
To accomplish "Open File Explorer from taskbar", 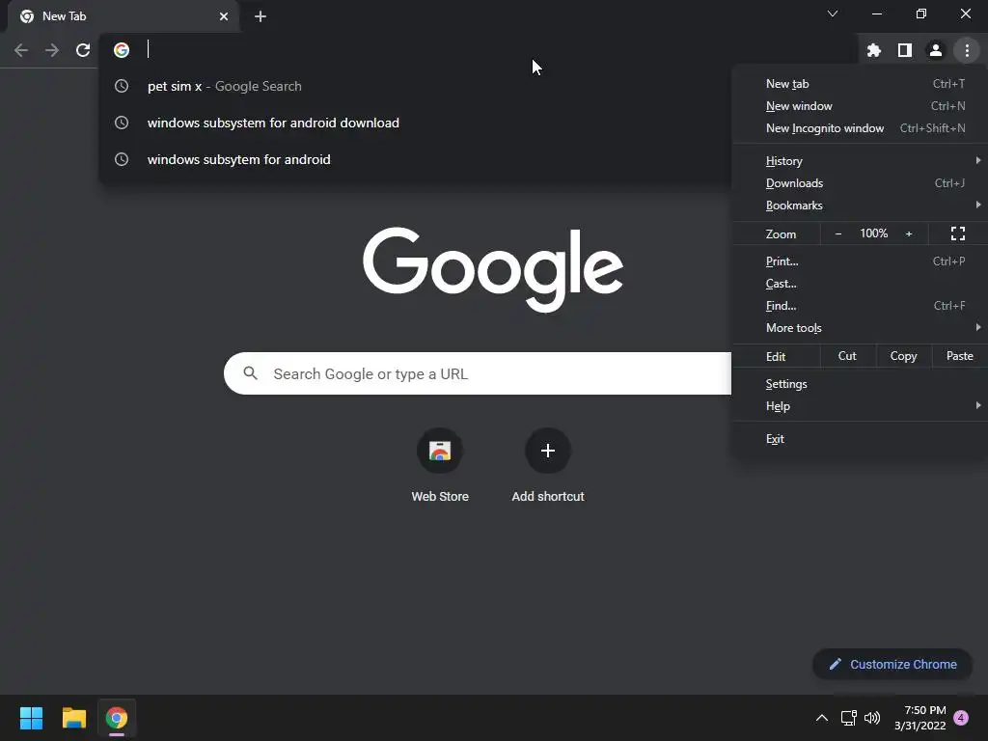I will click(x=73, y=718).
